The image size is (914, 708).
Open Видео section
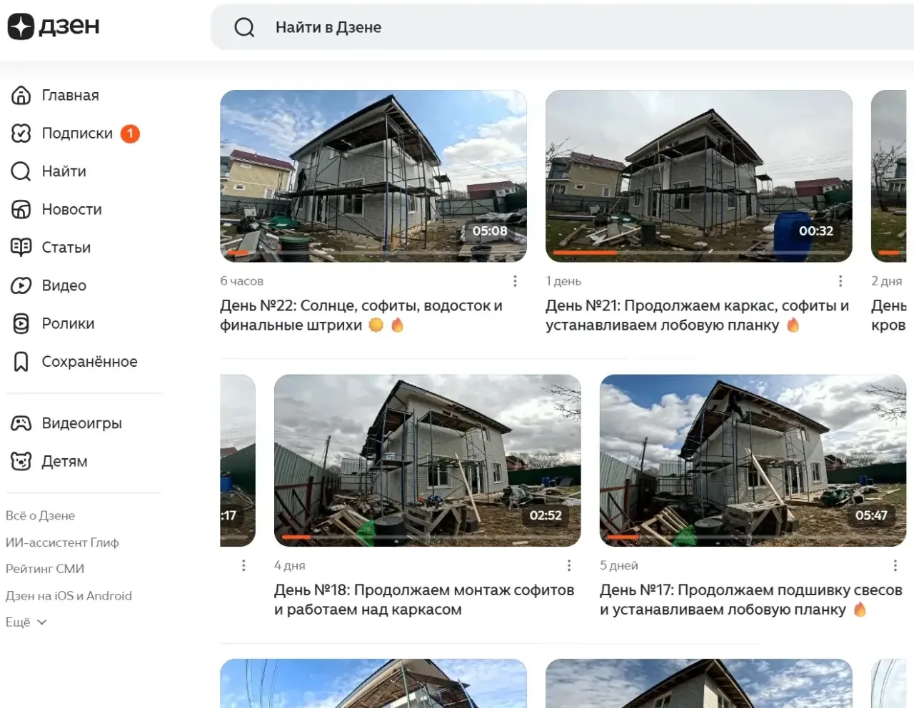click(64, 285)
